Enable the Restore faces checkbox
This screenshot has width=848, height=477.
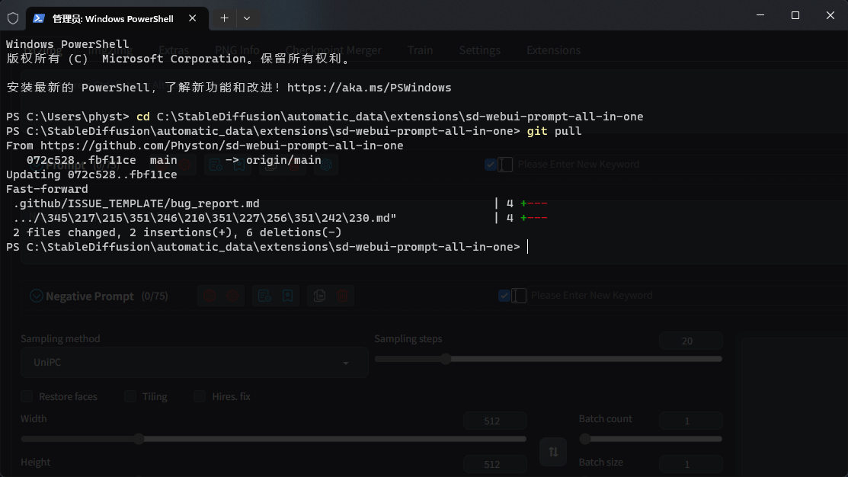(27, 396)
